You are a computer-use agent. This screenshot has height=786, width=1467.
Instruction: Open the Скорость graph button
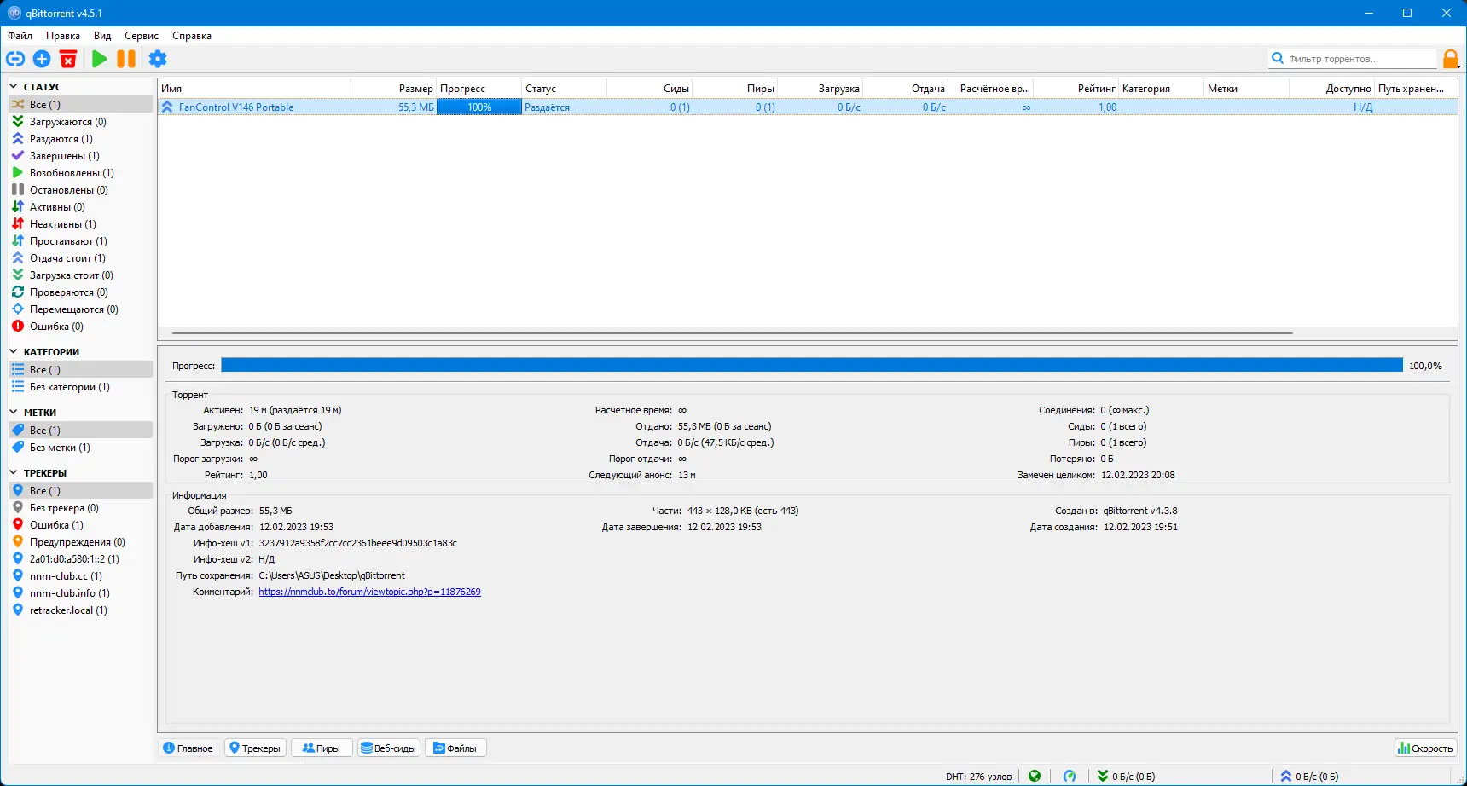[1425, 748]
